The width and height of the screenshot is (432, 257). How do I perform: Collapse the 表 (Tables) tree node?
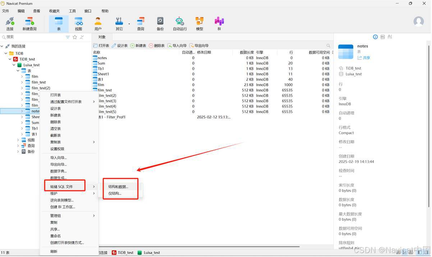18,71
